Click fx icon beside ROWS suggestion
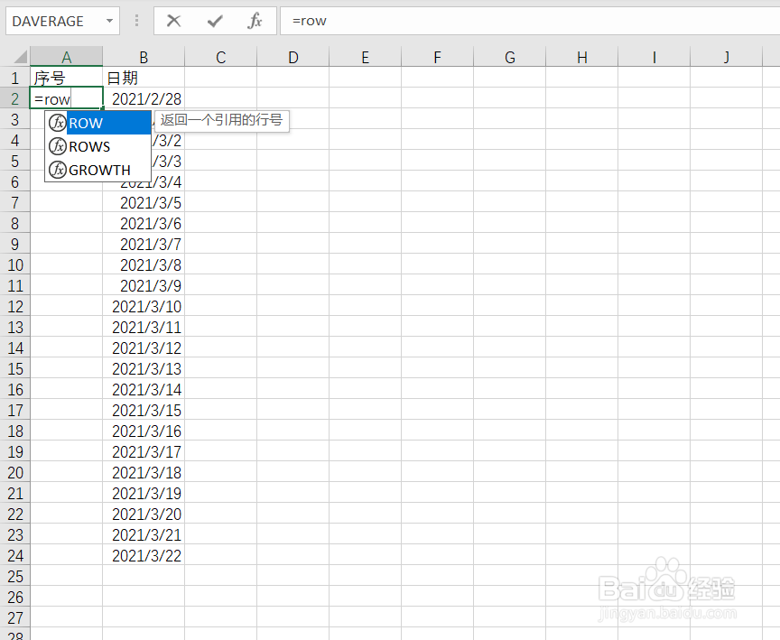The image size is (780, 640). 58,146
